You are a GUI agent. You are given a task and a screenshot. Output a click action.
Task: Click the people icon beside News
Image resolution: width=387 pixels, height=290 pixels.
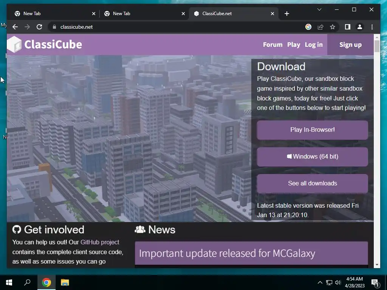pyautogui.click(x=140, y=230)
